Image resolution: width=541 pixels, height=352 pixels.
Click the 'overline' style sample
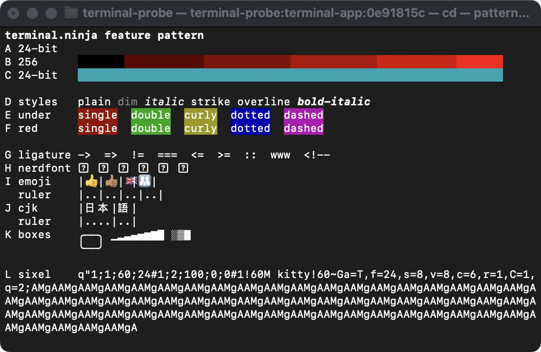click(264, 102)
